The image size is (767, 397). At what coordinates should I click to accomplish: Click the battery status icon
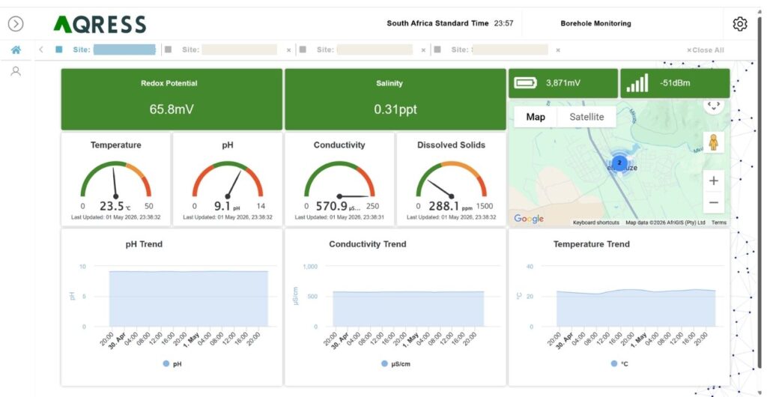point(525,82)
